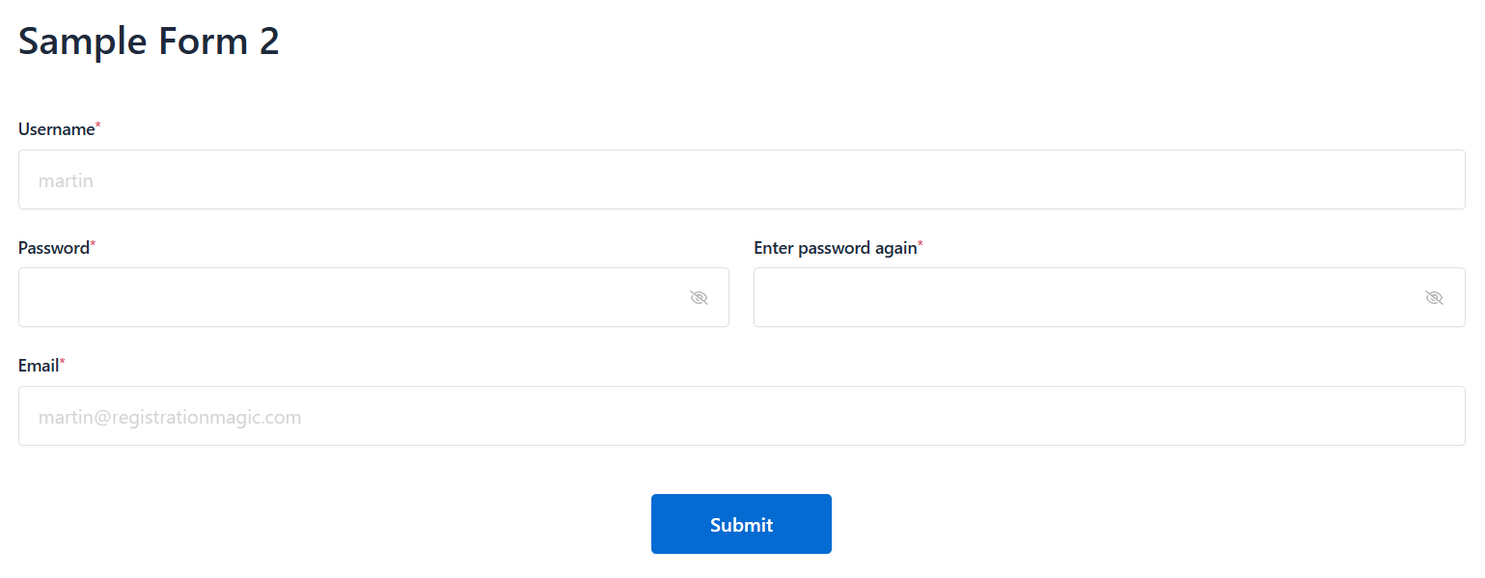Select the Enter password again input box
Image resolution: width=1485 pixels, height=578 pixels.
pyautogui.click(x=1081, y=297)
